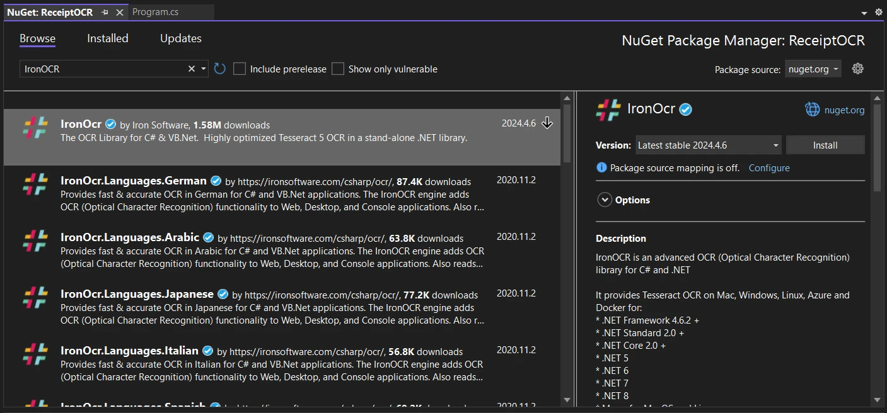Open the nuget.org link in details pane
Screen dimensions: 887x413
[844, 110]
